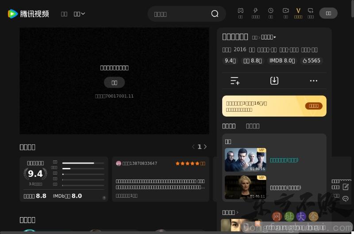Go to previous review page arrow
354x234 pixels.
point(193,147)
